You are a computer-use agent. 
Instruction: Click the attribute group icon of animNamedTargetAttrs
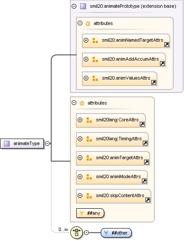tap(95, 40)
